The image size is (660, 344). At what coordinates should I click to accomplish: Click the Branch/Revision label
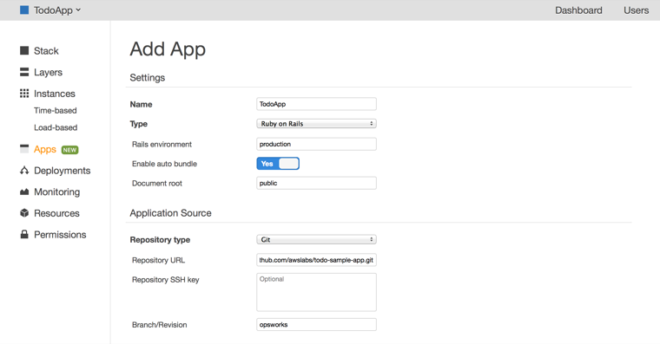pos(159,325)
